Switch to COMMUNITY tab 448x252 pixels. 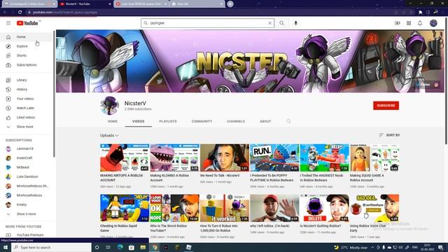pos(202,121)
